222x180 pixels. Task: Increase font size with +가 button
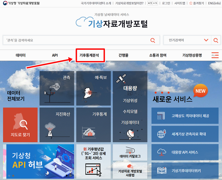pyautogui.click(x=150, y=3)
